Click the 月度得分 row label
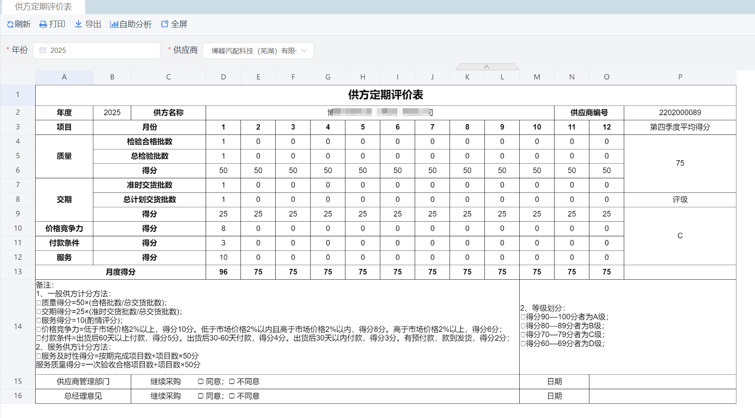Viewport: 755px width, 418px height. coord(120,272)
